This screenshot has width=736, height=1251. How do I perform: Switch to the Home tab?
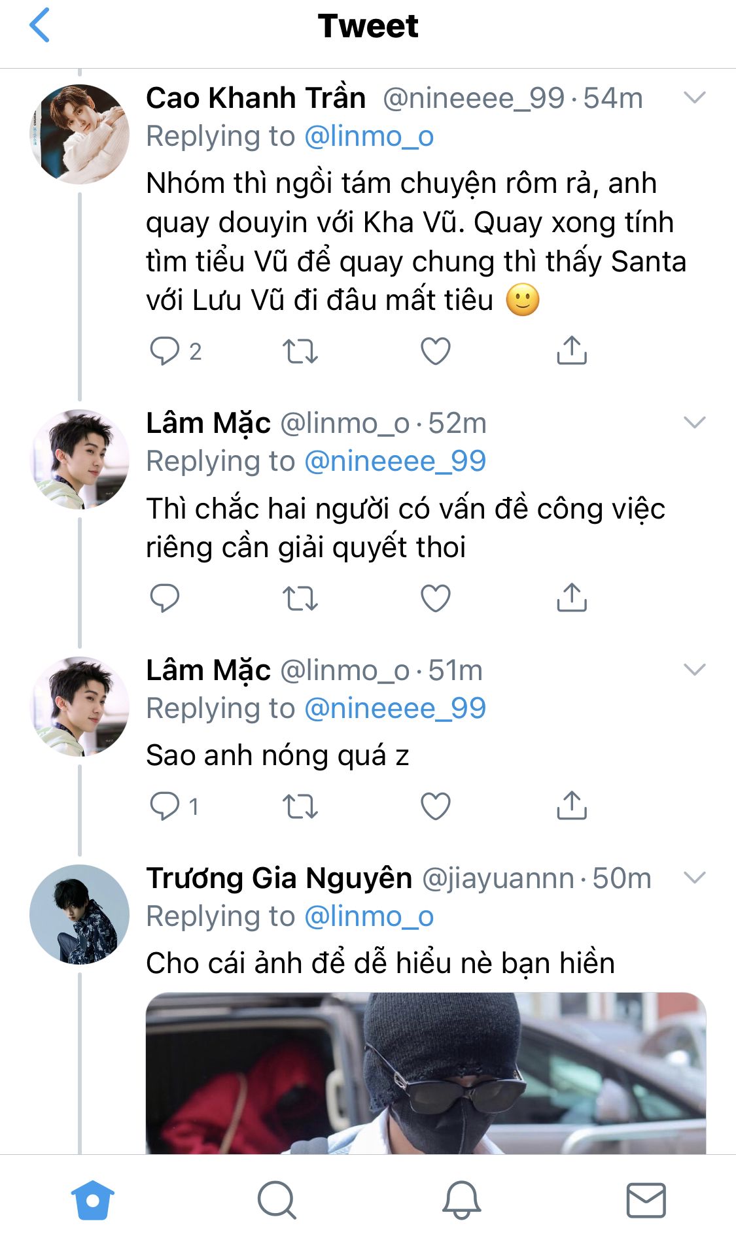[x=92, y=1200]
